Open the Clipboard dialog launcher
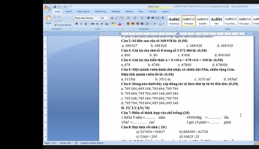The height and width of the screenshot is (149, 259). pos(71,29)
